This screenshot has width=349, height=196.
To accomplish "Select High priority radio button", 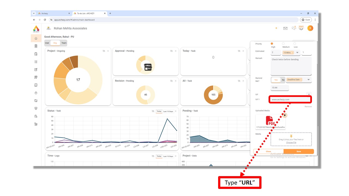I will click(x=272, y=44).
